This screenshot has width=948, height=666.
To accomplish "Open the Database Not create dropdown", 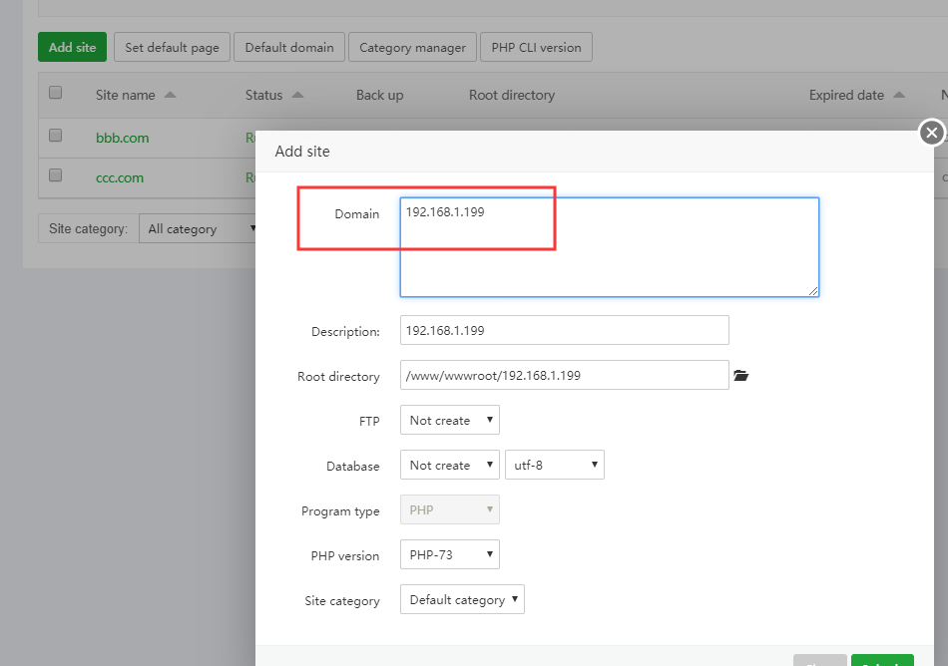I will 449,466.
